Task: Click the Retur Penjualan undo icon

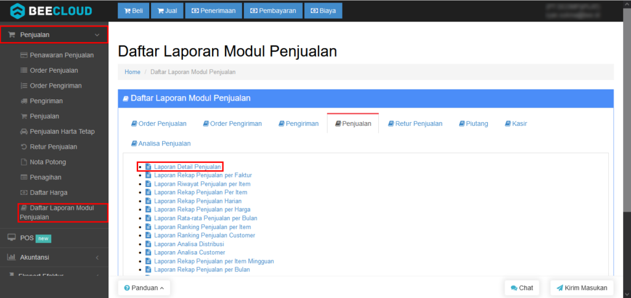Action: tap(24, 147)
